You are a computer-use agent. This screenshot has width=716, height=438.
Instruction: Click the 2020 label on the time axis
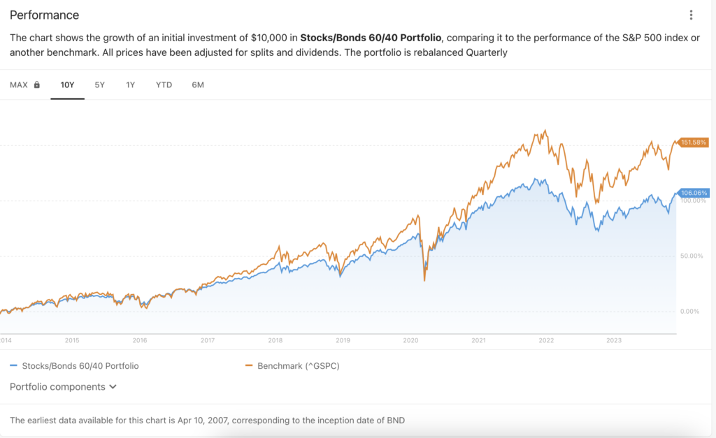pyautogui.click(x=410, y=341)
